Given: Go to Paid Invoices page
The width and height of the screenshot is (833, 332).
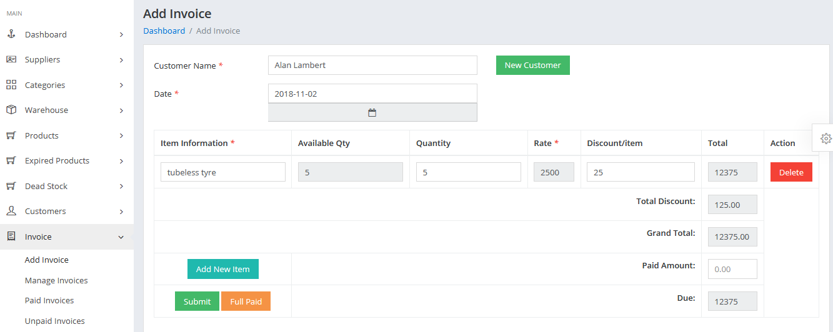Looking at the screenshot, I should click(49, 300).
